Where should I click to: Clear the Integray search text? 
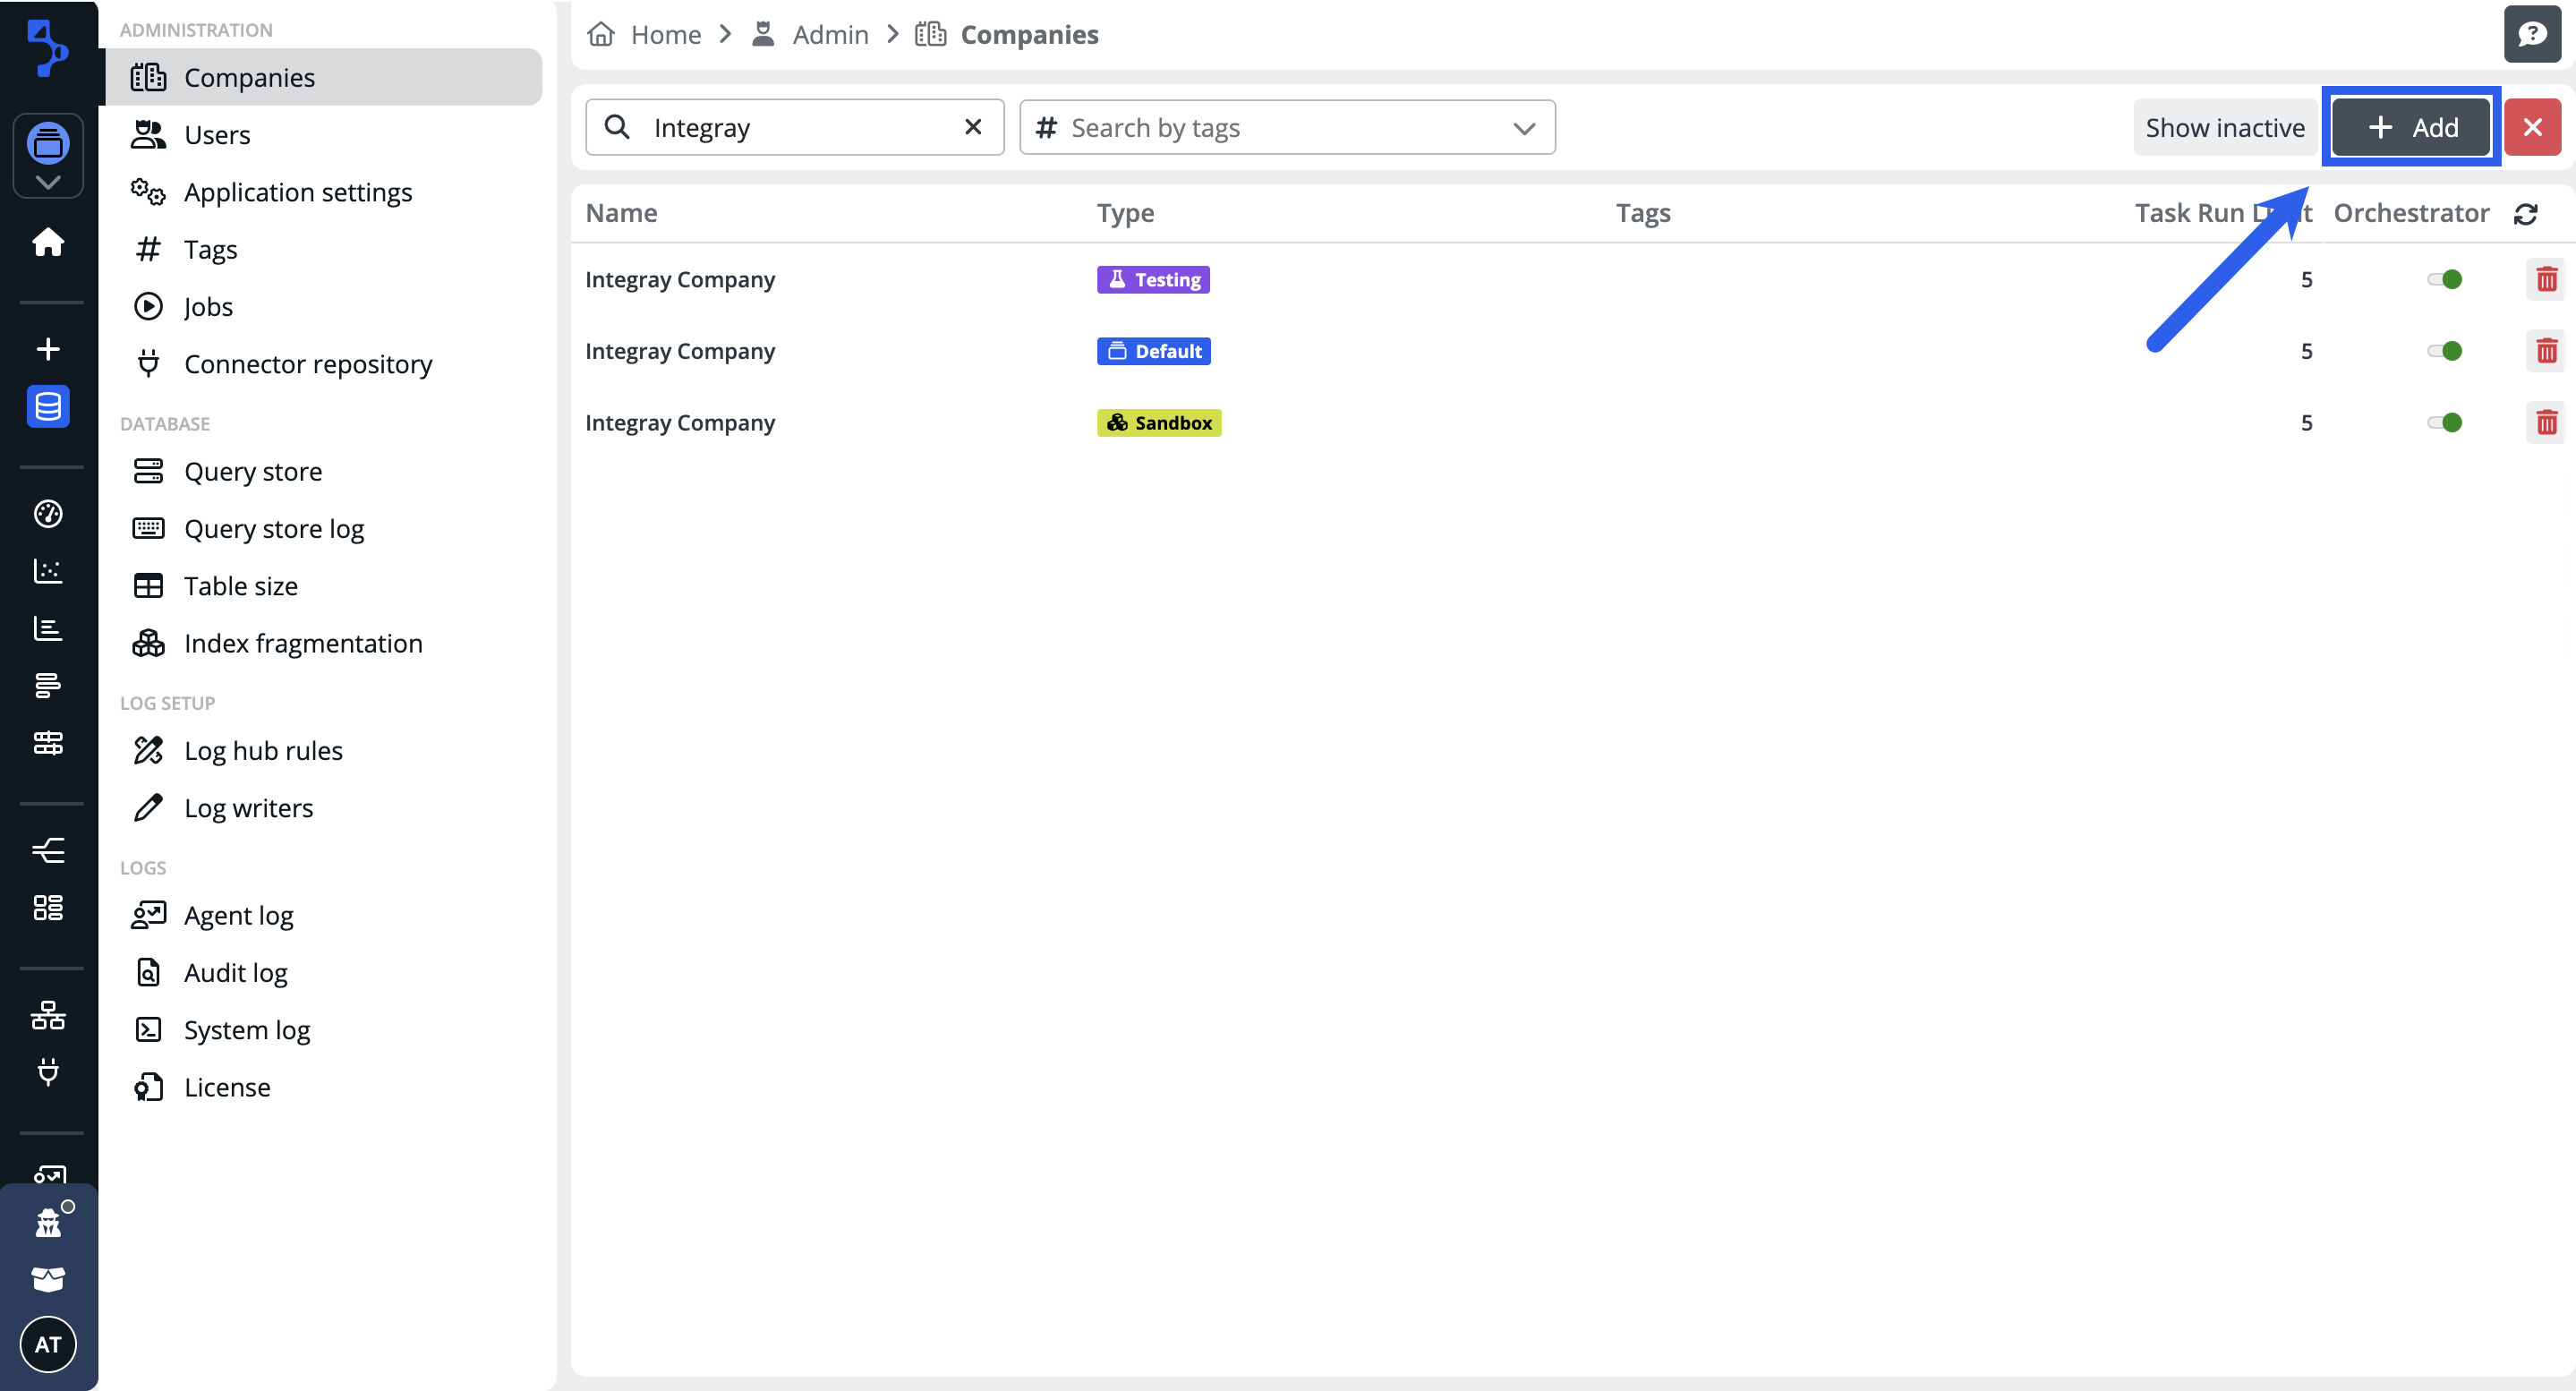point(972,127)
